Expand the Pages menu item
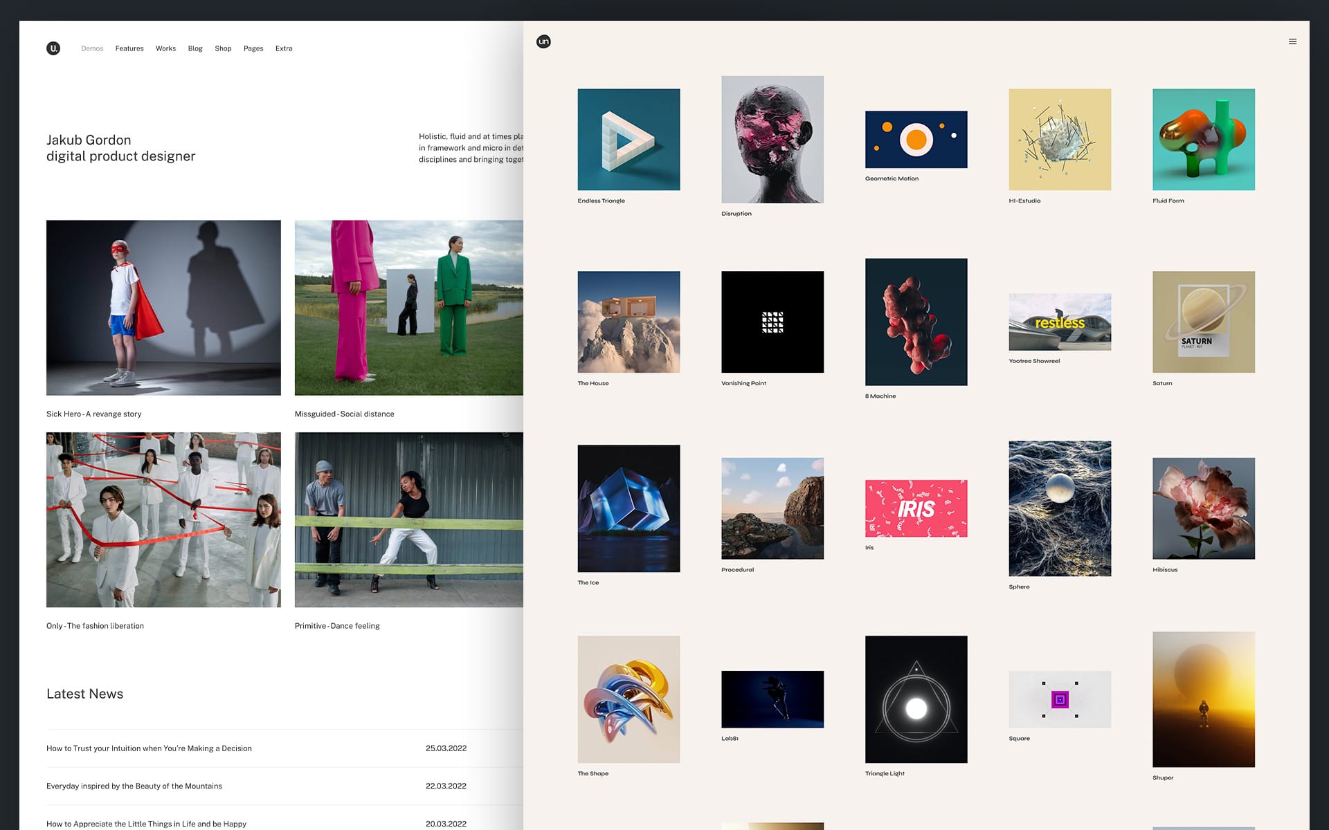This screenshot has width=1329, height=830. pyautogui.click(x=253, y=48)
